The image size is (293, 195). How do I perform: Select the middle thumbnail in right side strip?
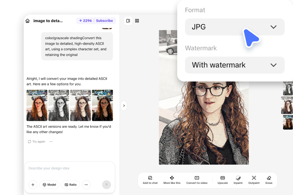pos(287,105)
